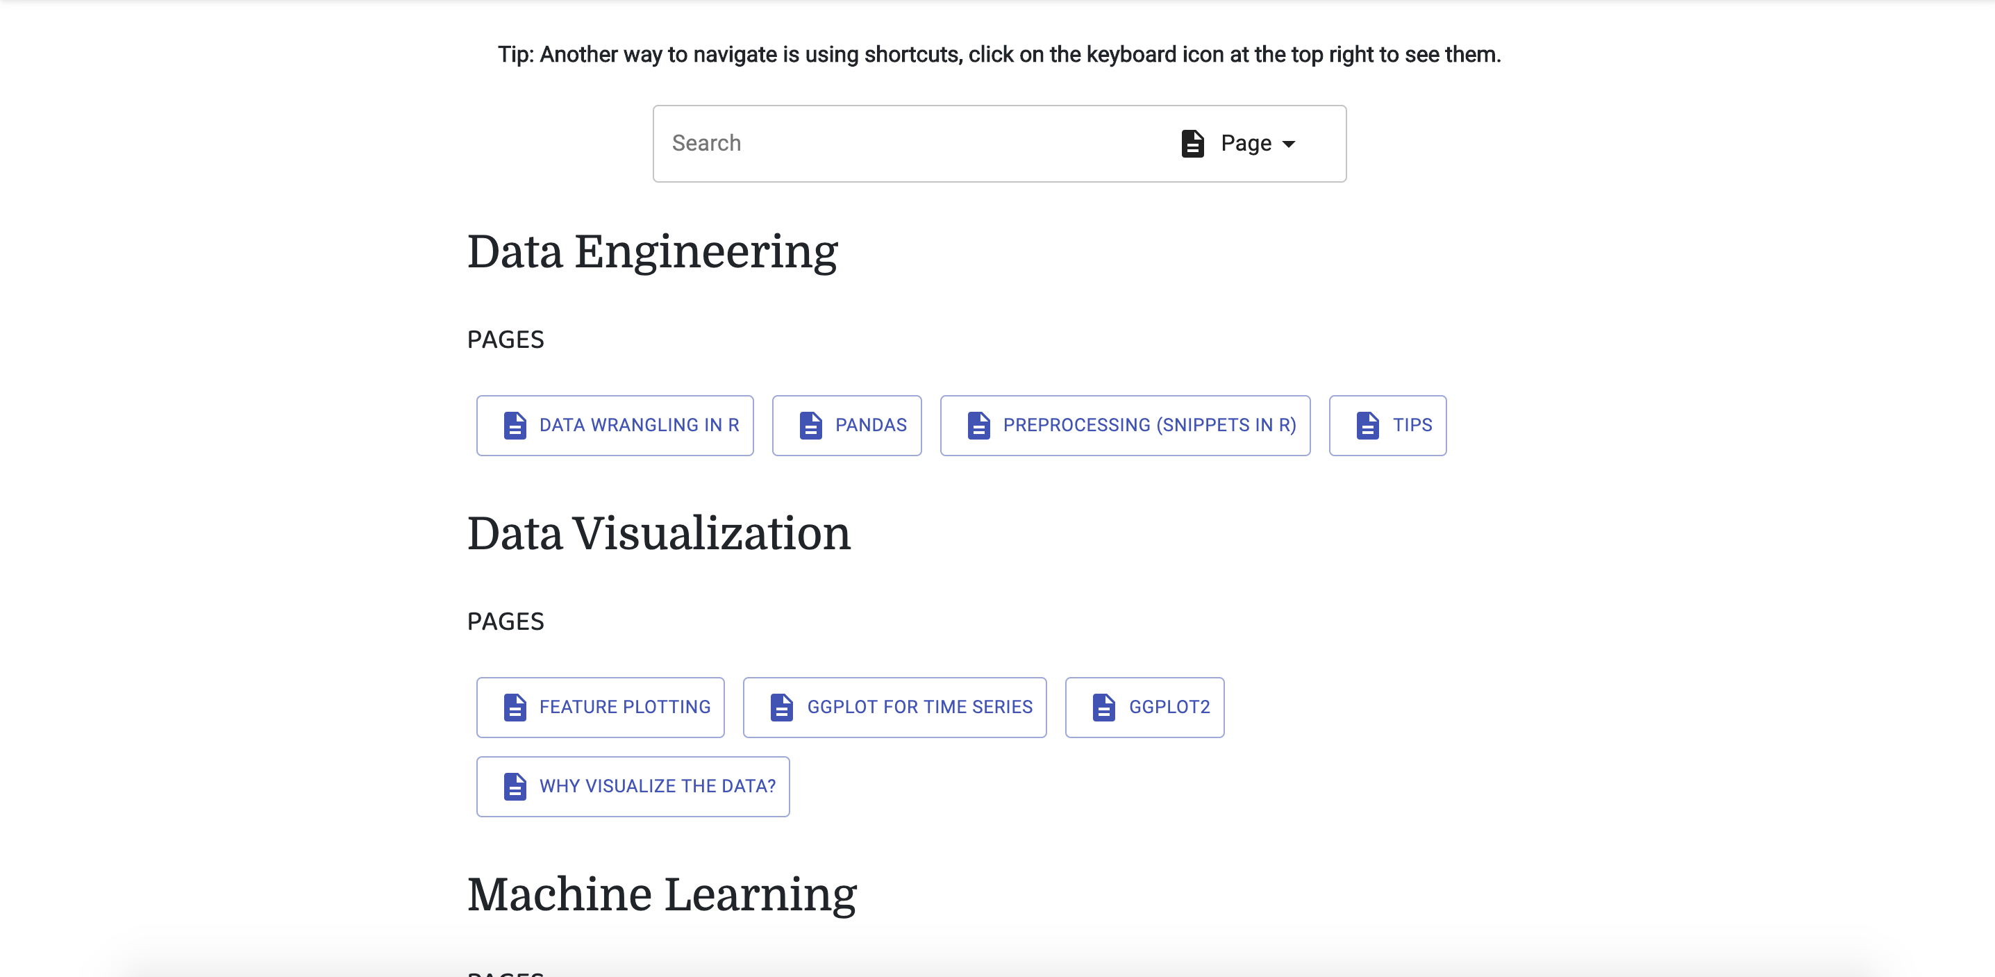Click the black page icon in the search bar
The height and width of the screenshot is (977, 1995).
coord(1193,144)
